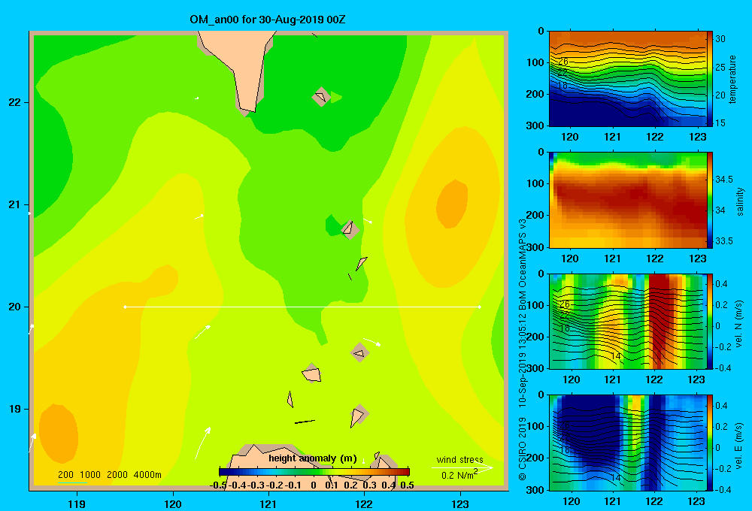Open the temperature cross-section panel
The width and height of the screenshot is (752, 511).
click(627, 79)
